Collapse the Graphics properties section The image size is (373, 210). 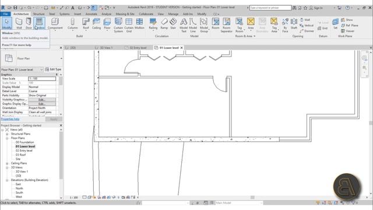coord(57,75)
